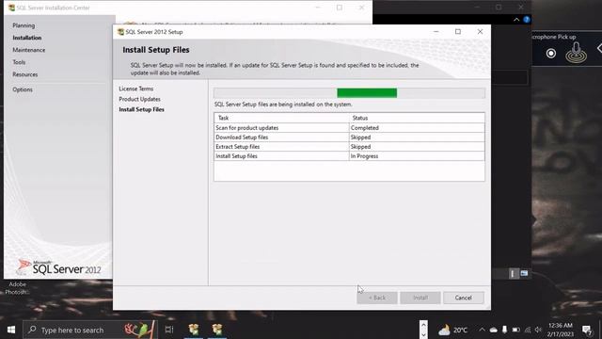Image resolution: width=602 pixels, height=339 pixels.
Task: Select Product Updates setup step
Action: pyautogui.click(x=139, y=99)
